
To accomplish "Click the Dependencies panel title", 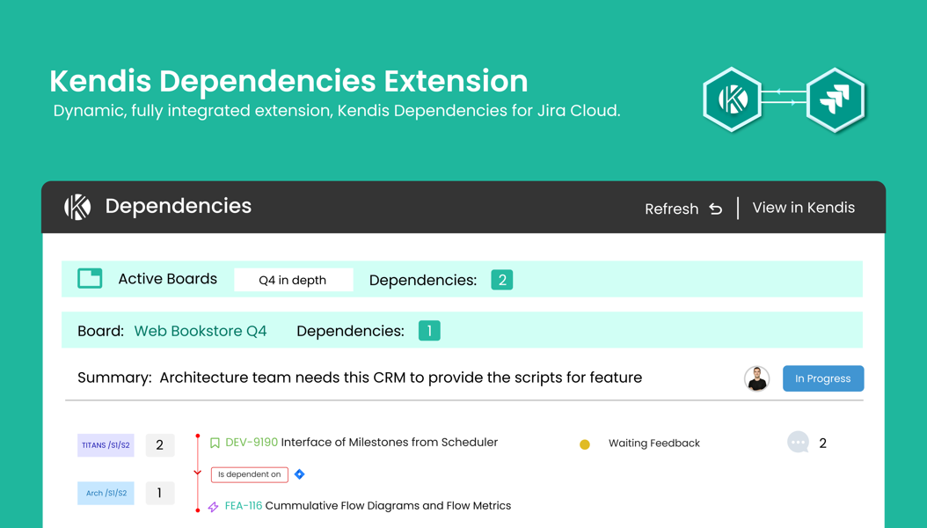I will point(178,206).
